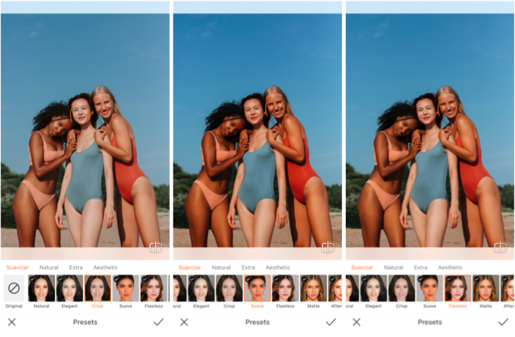Open the Natural tab in left screen
The image size is (515, 337).
[49, 267]
